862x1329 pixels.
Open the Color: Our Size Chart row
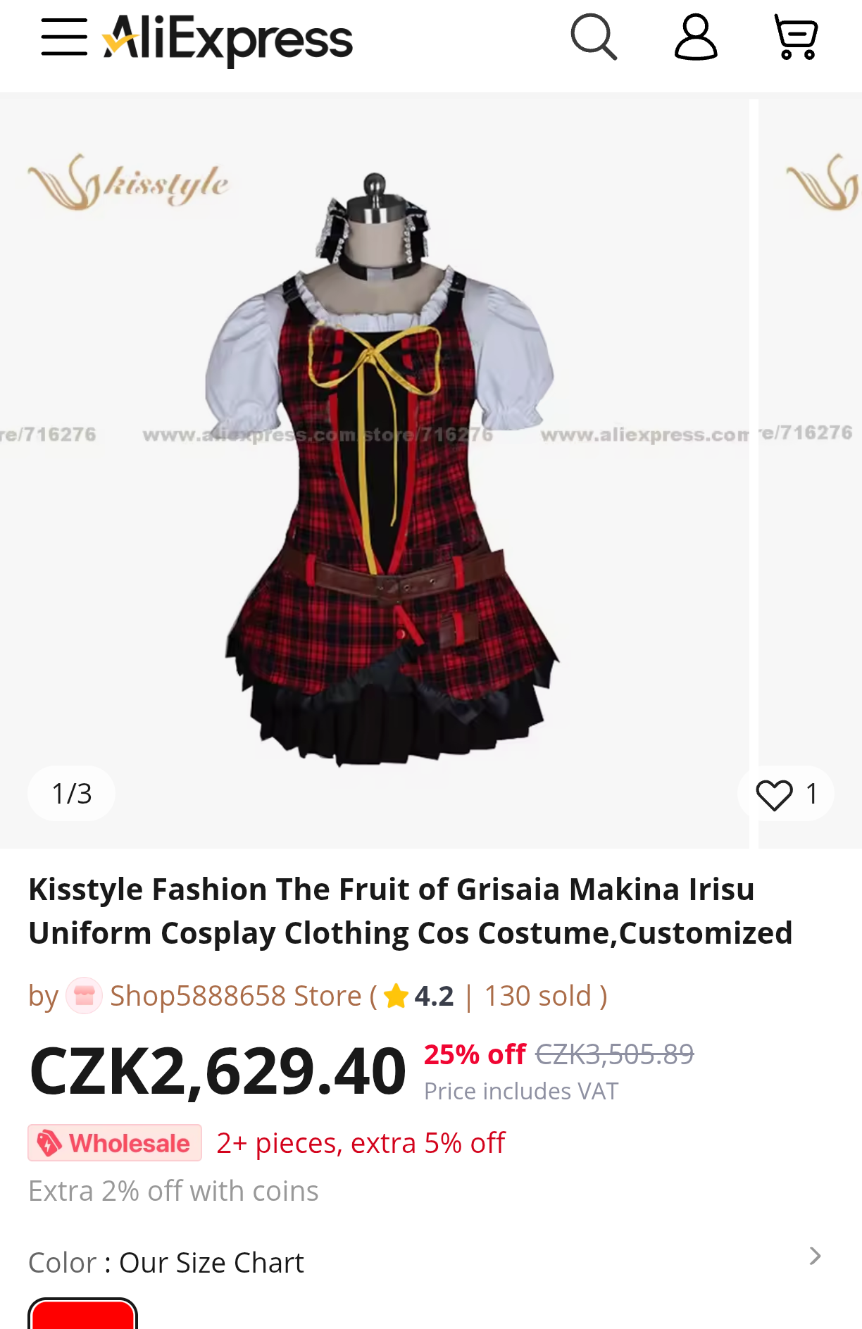coord(425,1262)
